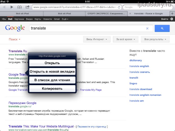Choose Копировать in the popup menu
Screen dimensions: 175x131
coord(52,88)
